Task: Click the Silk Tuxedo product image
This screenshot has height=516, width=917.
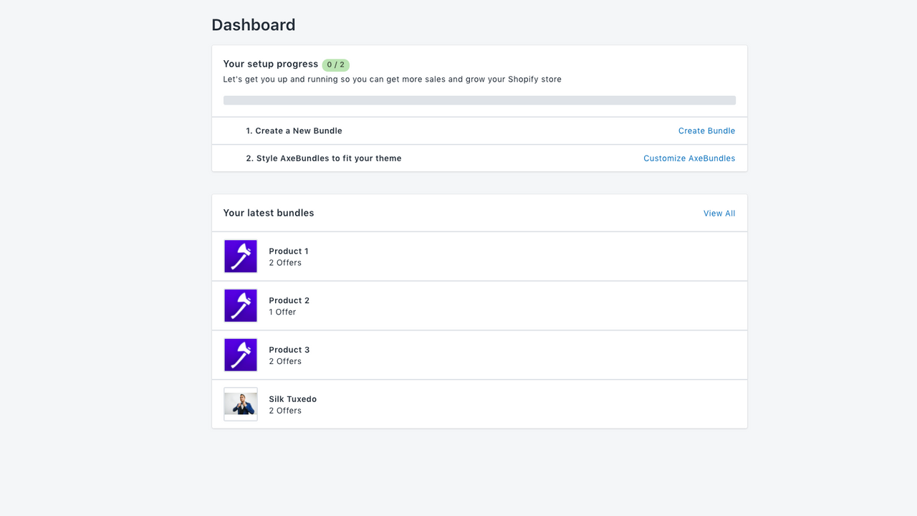Action: coord(240,403)
